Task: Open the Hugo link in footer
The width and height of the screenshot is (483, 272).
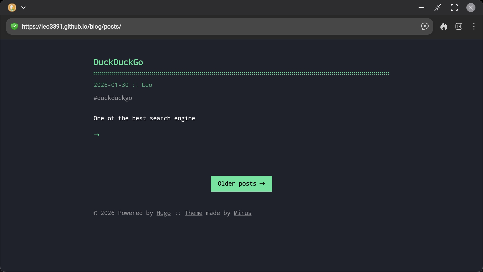Action: click(164, 213)
